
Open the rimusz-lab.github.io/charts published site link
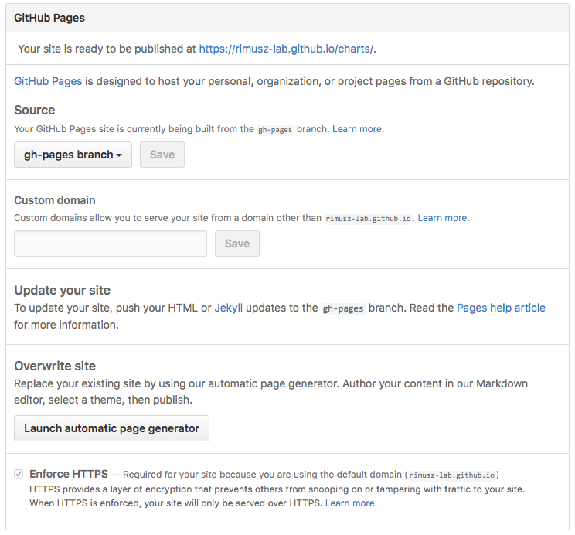[x=286, y=49]
